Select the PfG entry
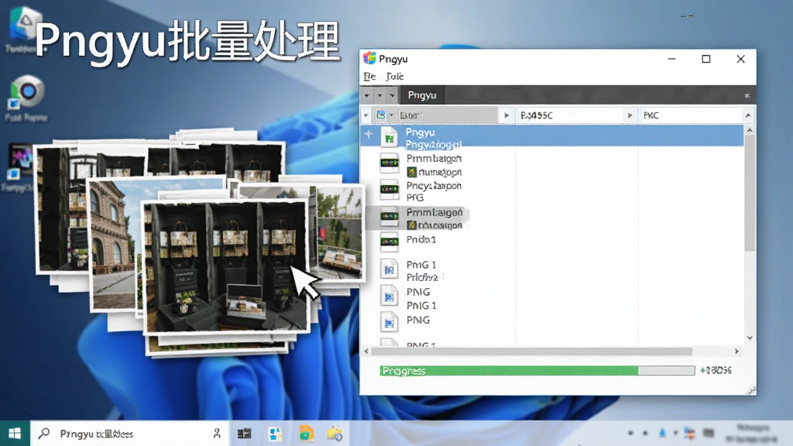The height and width of the screenshot is (446, 793). [415, 197]
